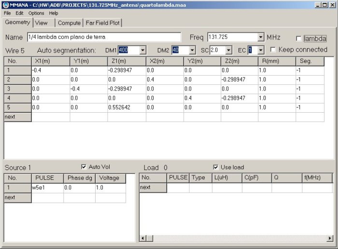
Task: Select source PULSE cell w5e1
Action: [47, 188]
